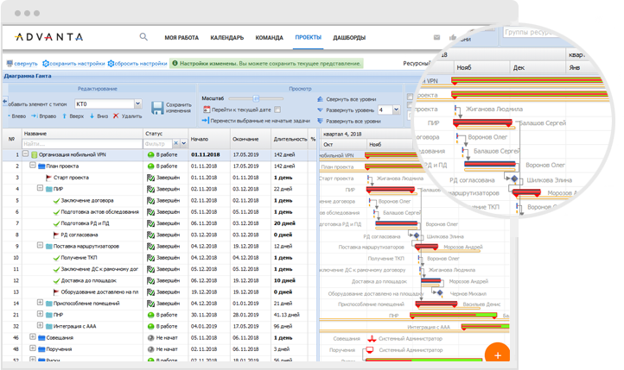Open the expand level 4 dropdown
Screen dimensions: 624x370
[x=397, y=110]
